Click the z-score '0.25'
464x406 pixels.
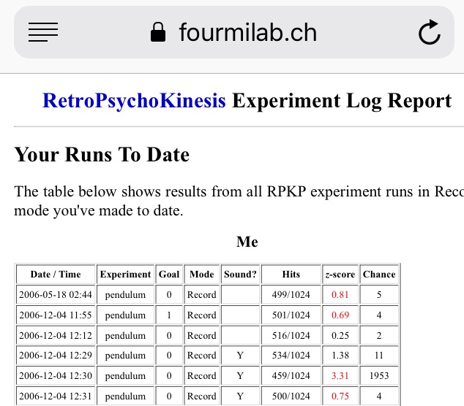pyautogui.click(x=340, y=335)
